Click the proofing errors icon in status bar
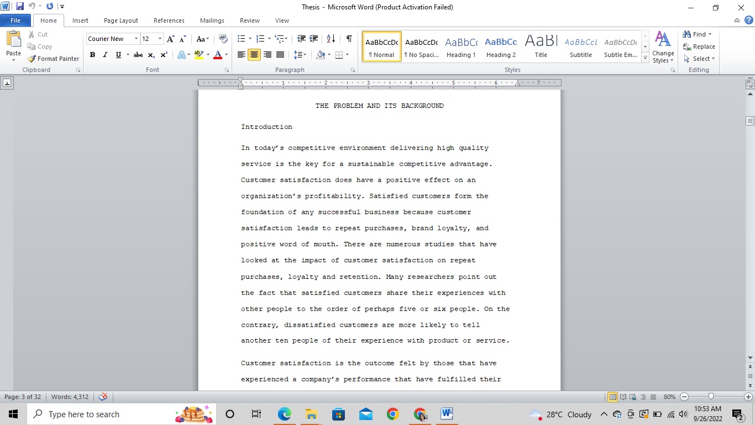Screen dimensions: 755x425 (x=103, y=397)
